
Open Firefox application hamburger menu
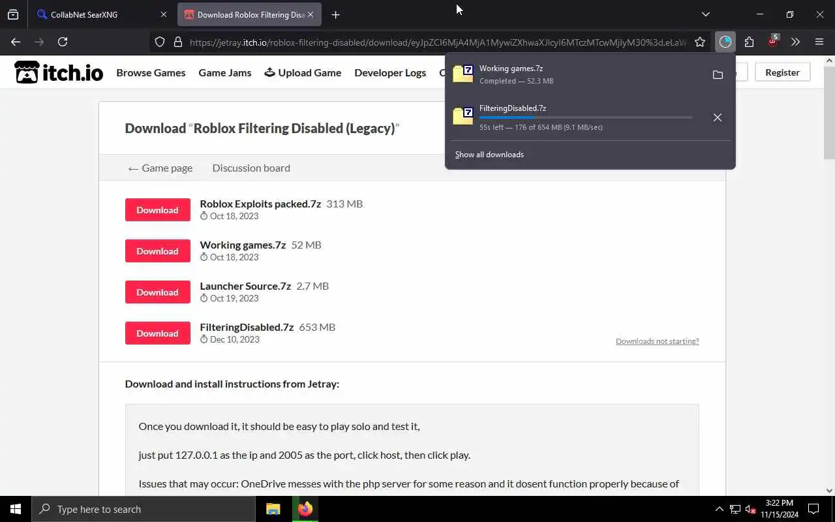click(x=819, y=42)
